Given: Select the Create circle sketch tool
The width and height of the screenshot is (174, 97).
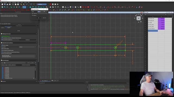Looking at the screenshot, I should (101, 7).
